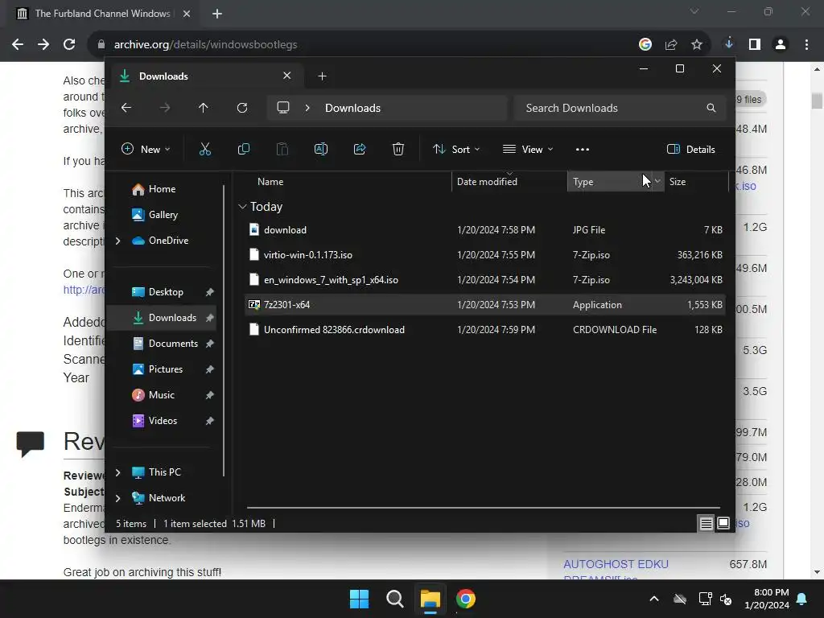Click the PC icon in address bar
Screen dimensions: 824x618
(x=283, y=108)
